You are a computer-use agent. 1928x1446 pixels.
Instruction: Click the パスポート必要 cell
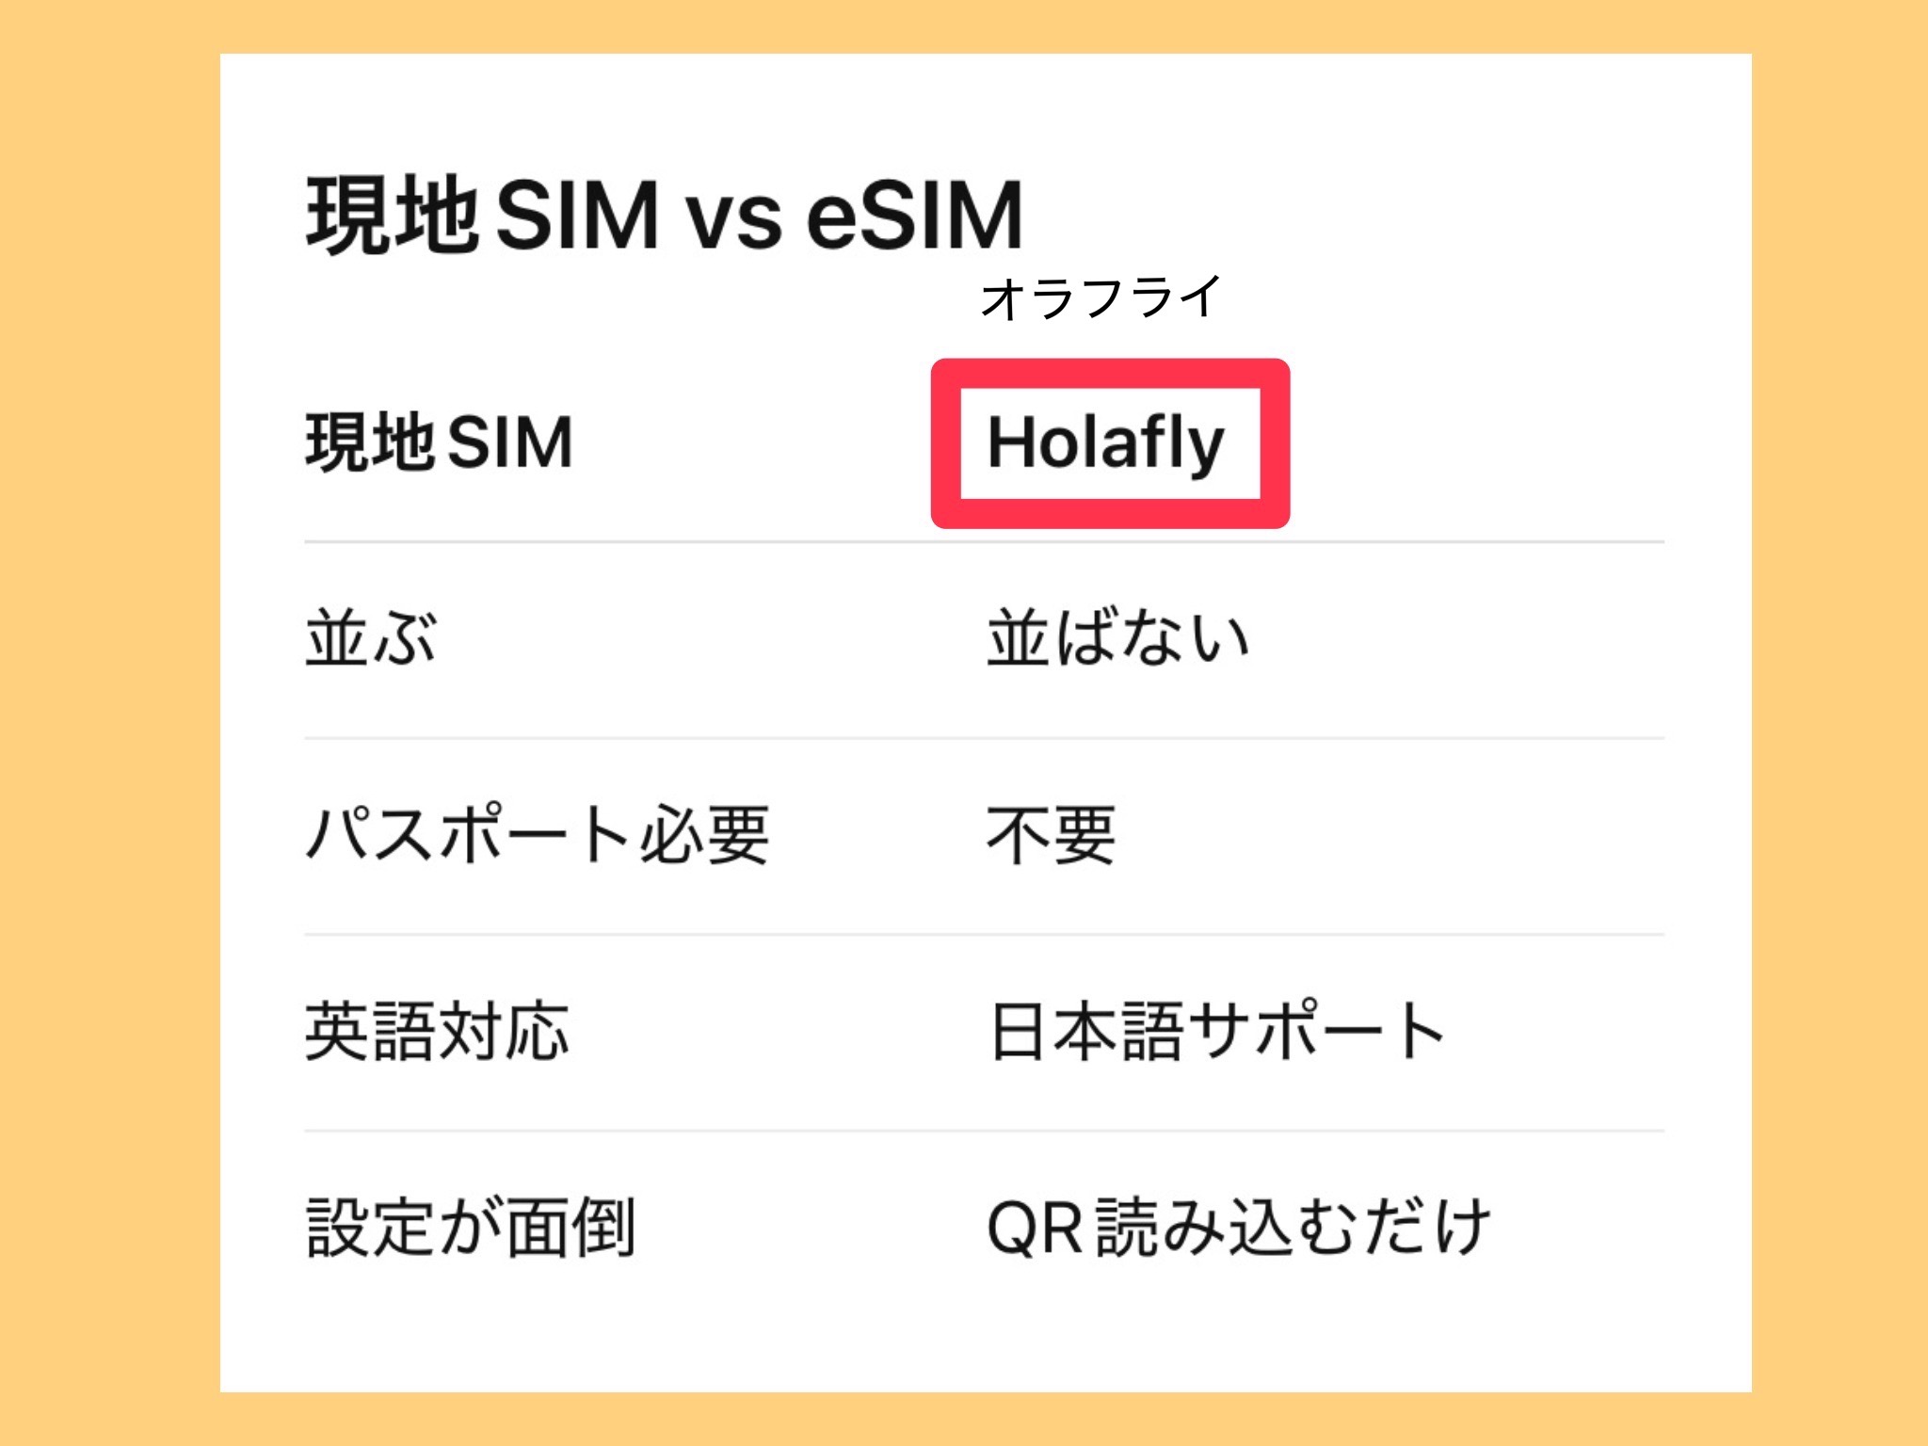click(x=537, y=835)
